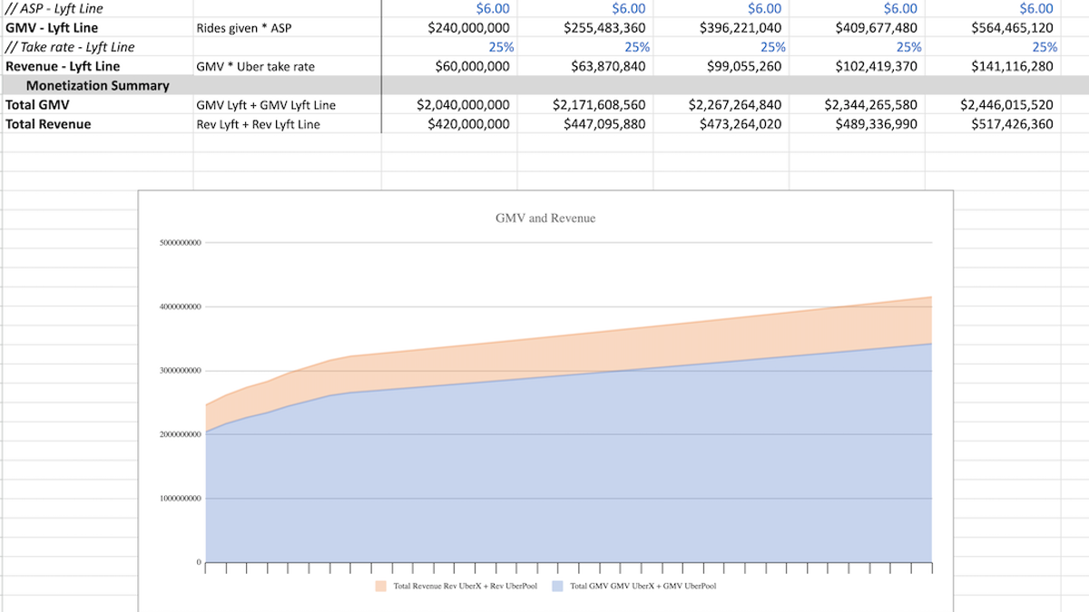Viewport: 1089px width, 612px height.
Task: Click the "// ASP - Lyft Line" comment cell
Action: [x=54, y=8]
